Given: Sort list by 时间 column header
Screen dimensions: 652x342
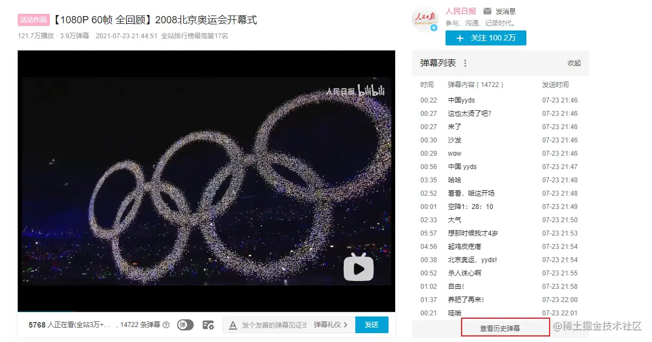Looking at the screenshot, I should click(427, 85).
